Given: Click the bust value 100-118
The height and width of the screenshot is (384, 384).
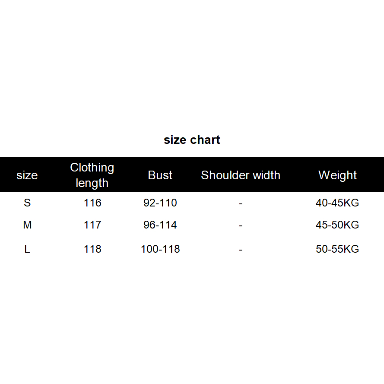Looking at the screenshot, I should tap(160, 249).
